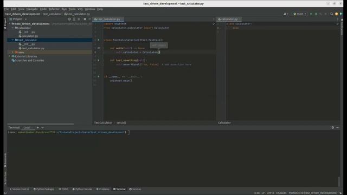The height and width of the screenshot is (195, 347).
Task: Open Project panel settings gear
Action: [85, 19]
